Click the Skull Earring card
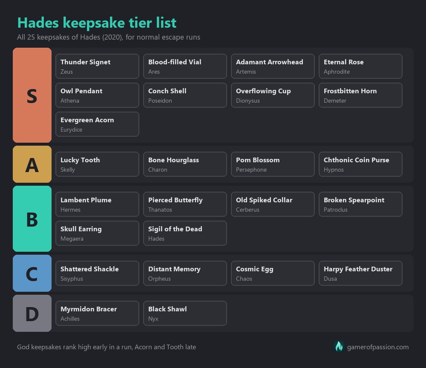 click(x=97, y=233)
